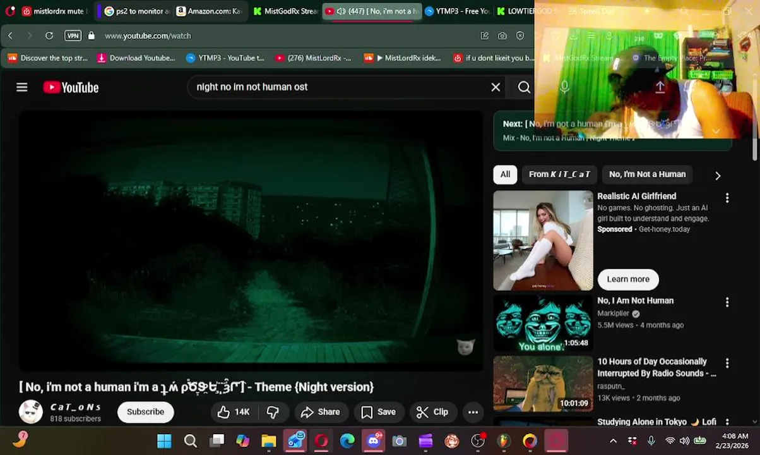Viewport: 760px width, 455px height.
Task: Mute the playing YouTube tab via the speaker icon
Action: [341, 11]
